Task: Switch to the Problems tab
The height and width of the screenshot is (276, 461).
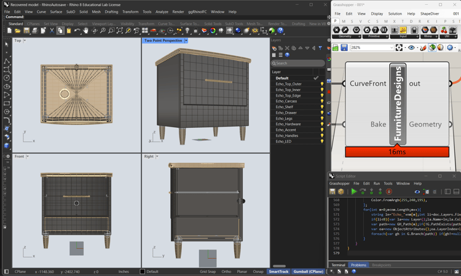Action: [358, 265]
